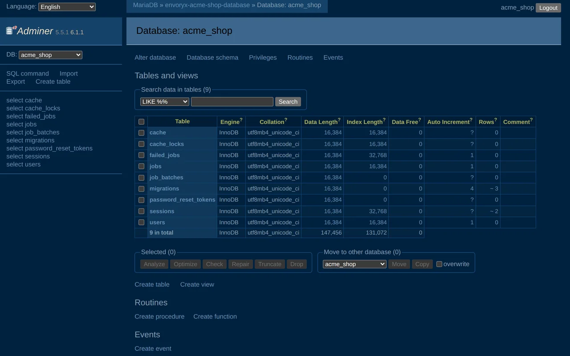Open the LIKE %% search operator dropdown
Screen dimensions: 570x356
coord(165,101)
